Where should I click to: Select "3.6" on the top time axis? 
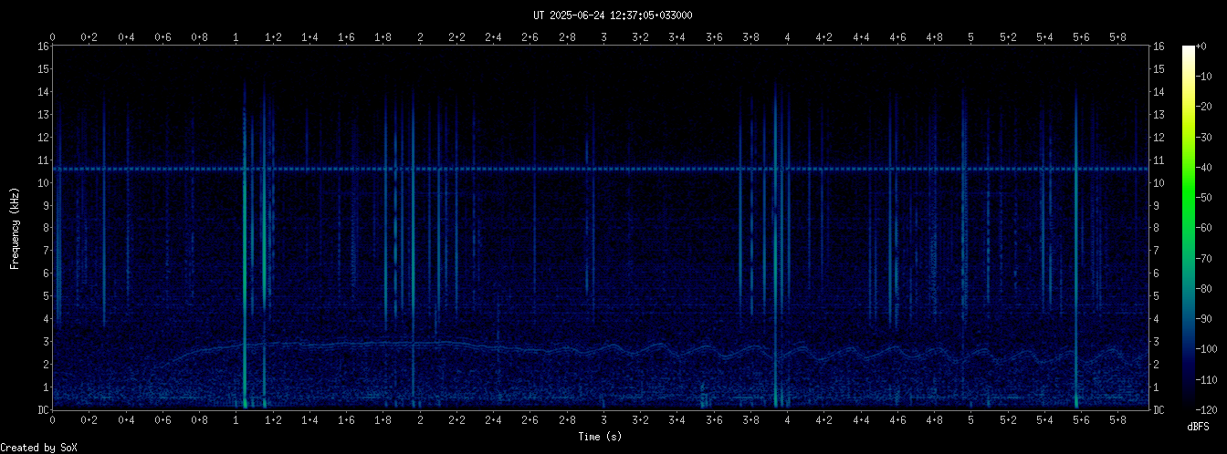(714, 37)
